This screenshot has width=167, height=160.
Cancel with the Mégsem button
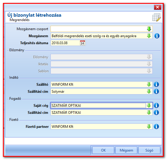pos(126,150)
